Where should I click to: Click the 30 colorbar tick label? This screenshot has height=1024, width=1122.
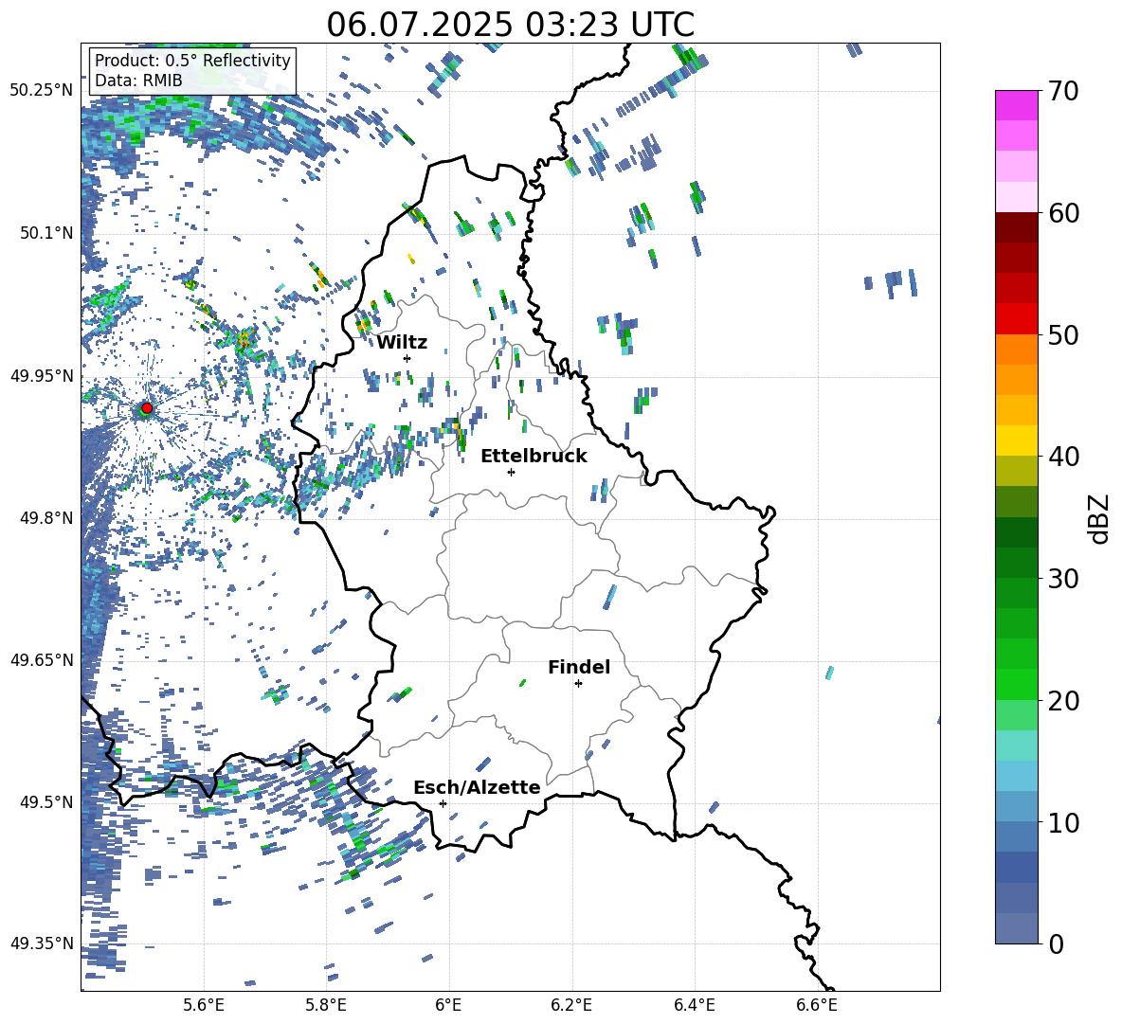[x=1063, y=579]
